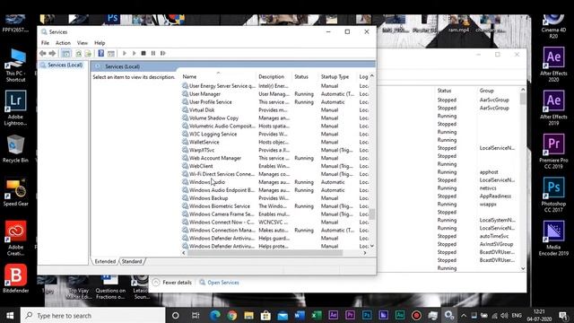Open the Cinema 4D R20 desktop icon
This screenshot has height=323, width=574.
pos(553,27)
